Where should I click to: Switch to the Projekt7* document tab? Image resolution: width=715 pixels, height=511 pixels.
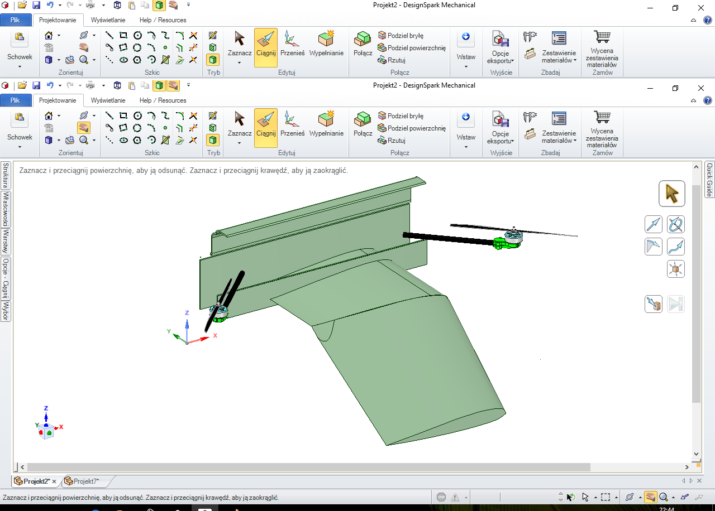click(85, 481)
